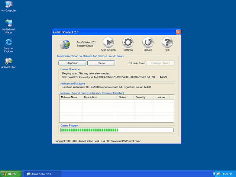
Task: Expand hidden system tray icons arrow
Action: click(x=214, y=174)
